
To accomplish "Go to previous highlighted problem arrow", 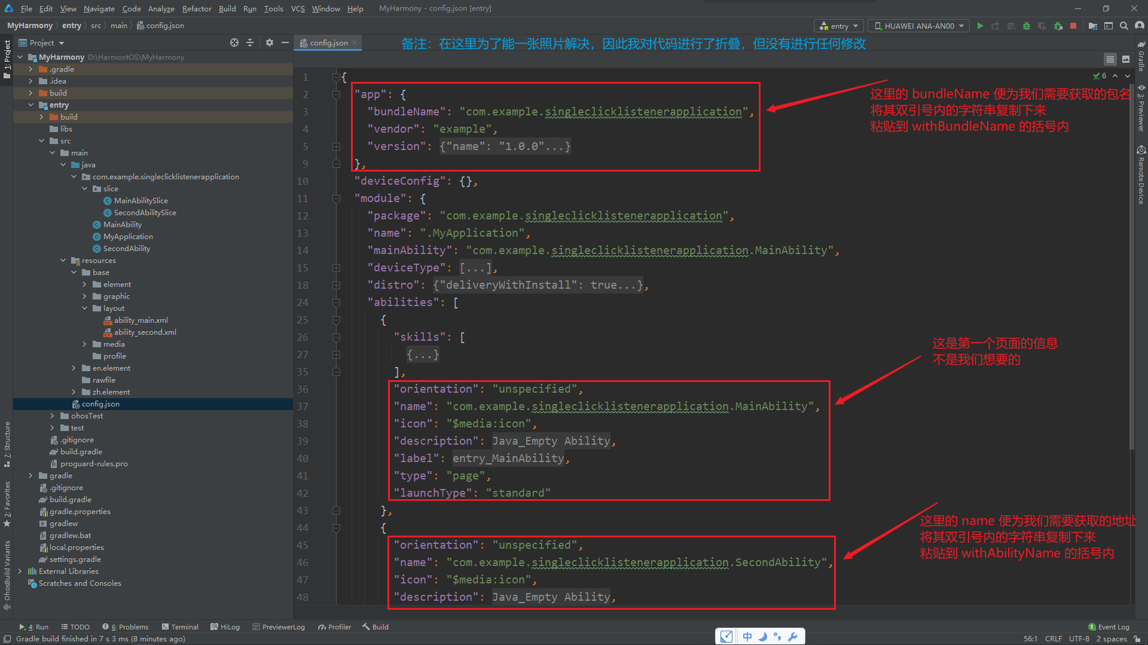I will coord(1115,76).
